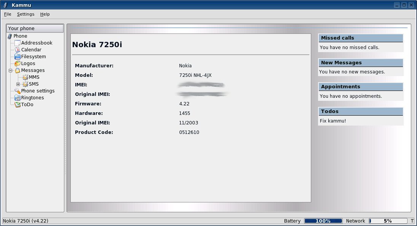The height and width of the screenshot is (226, 417).
Task: Open the File menu
Action: pyautogui.click(x=8, y=14)
